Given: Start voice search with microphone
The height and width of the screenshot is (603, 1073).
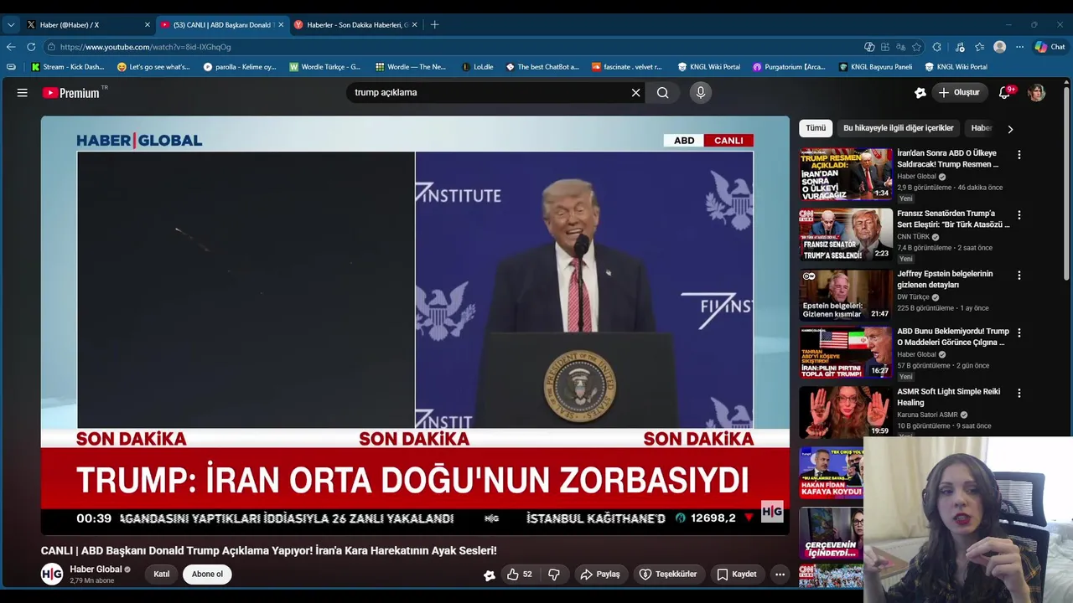Looking at the screenshot, I should 701,93.
